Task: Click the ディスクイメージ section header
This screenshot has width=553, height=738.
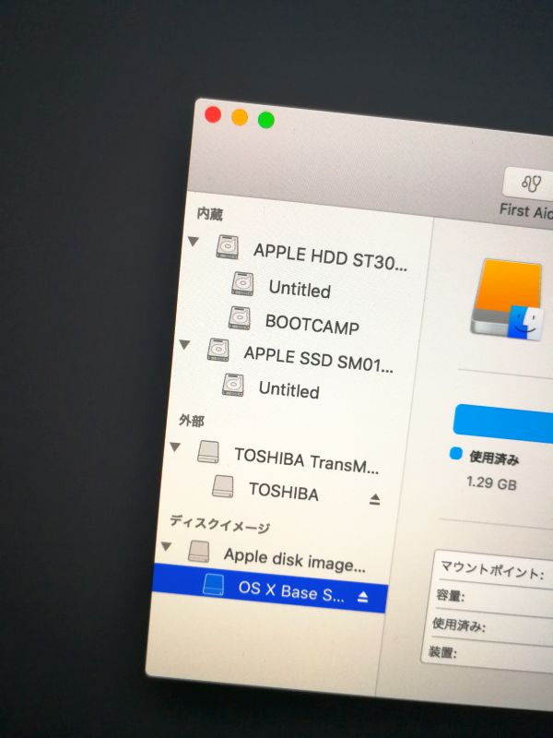Action: [219, 523]
